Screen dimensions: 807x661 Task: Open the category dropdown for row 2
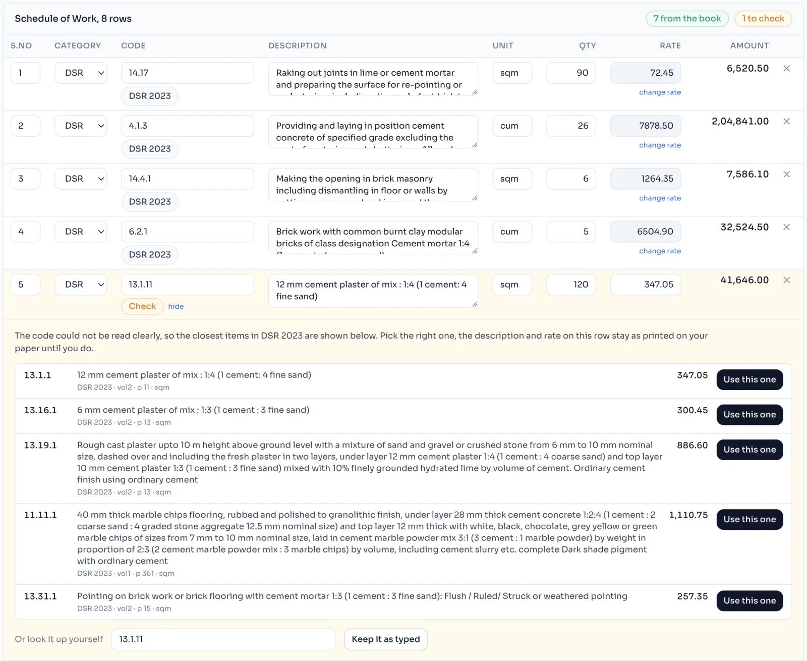(81, 126)
